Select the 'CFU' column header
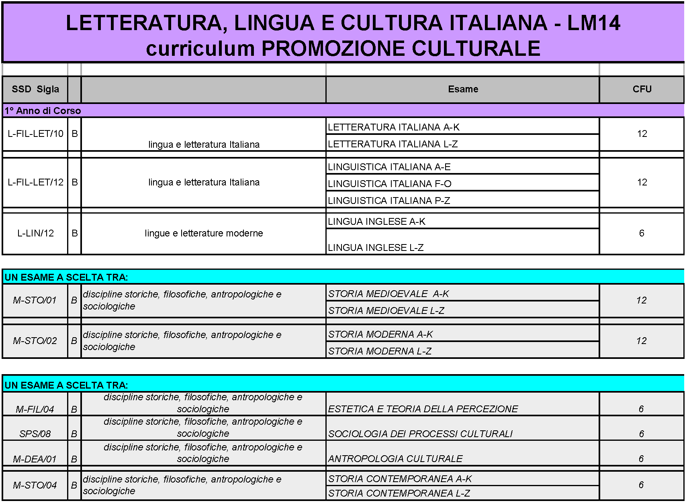Image resolution: width=687 pixels, height=503 pixels. click(x=642, y=89)
